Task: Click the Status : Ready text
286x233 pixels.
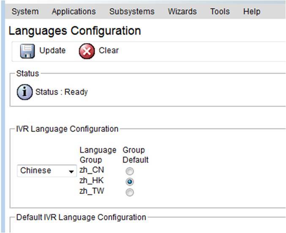Action: pos(62,92)
